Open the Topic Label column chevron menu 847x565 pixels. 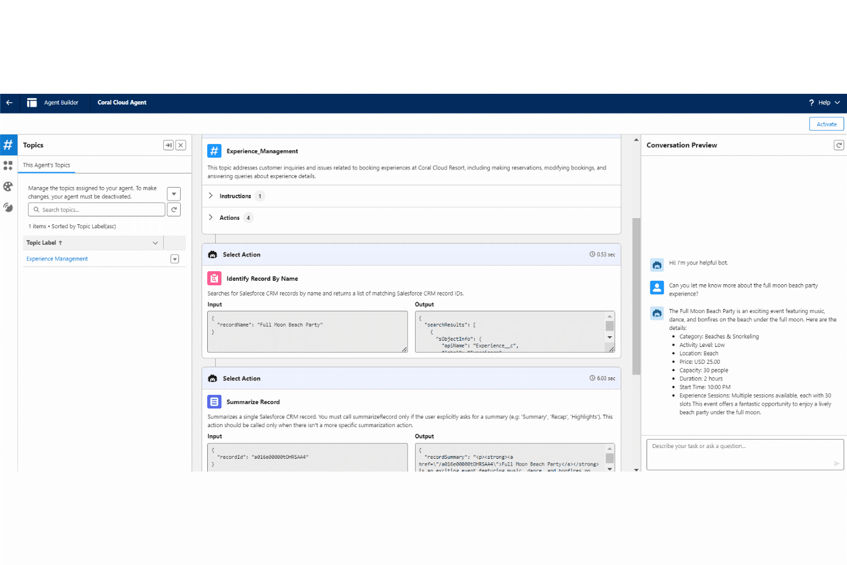155,243
